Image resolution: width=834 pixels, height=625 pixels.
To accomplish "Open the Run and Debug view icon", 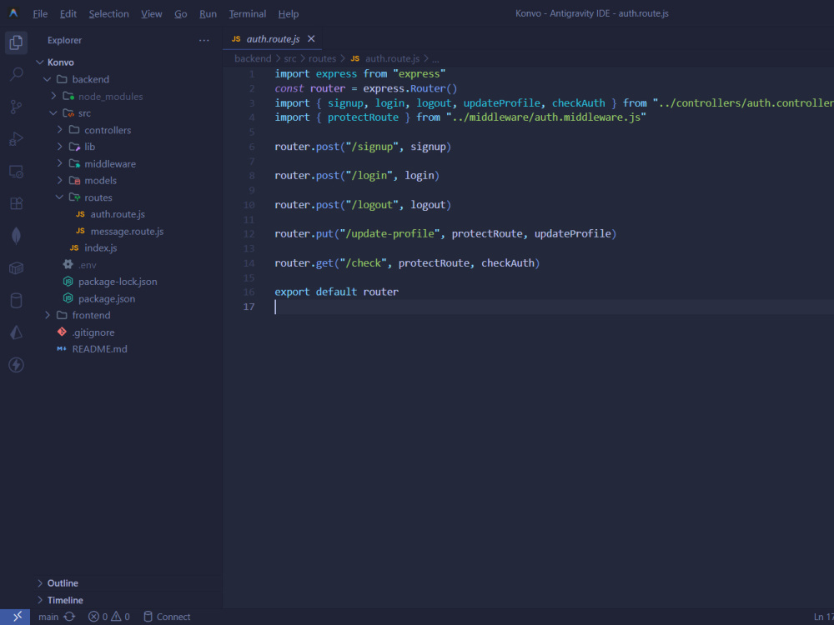I will pyautogui.click(x=16, y=139).
